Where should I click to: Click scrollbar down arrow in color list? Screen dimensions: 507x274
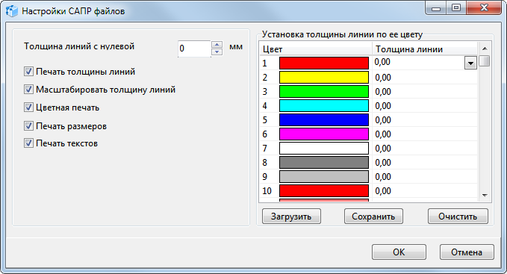point(485,195)
